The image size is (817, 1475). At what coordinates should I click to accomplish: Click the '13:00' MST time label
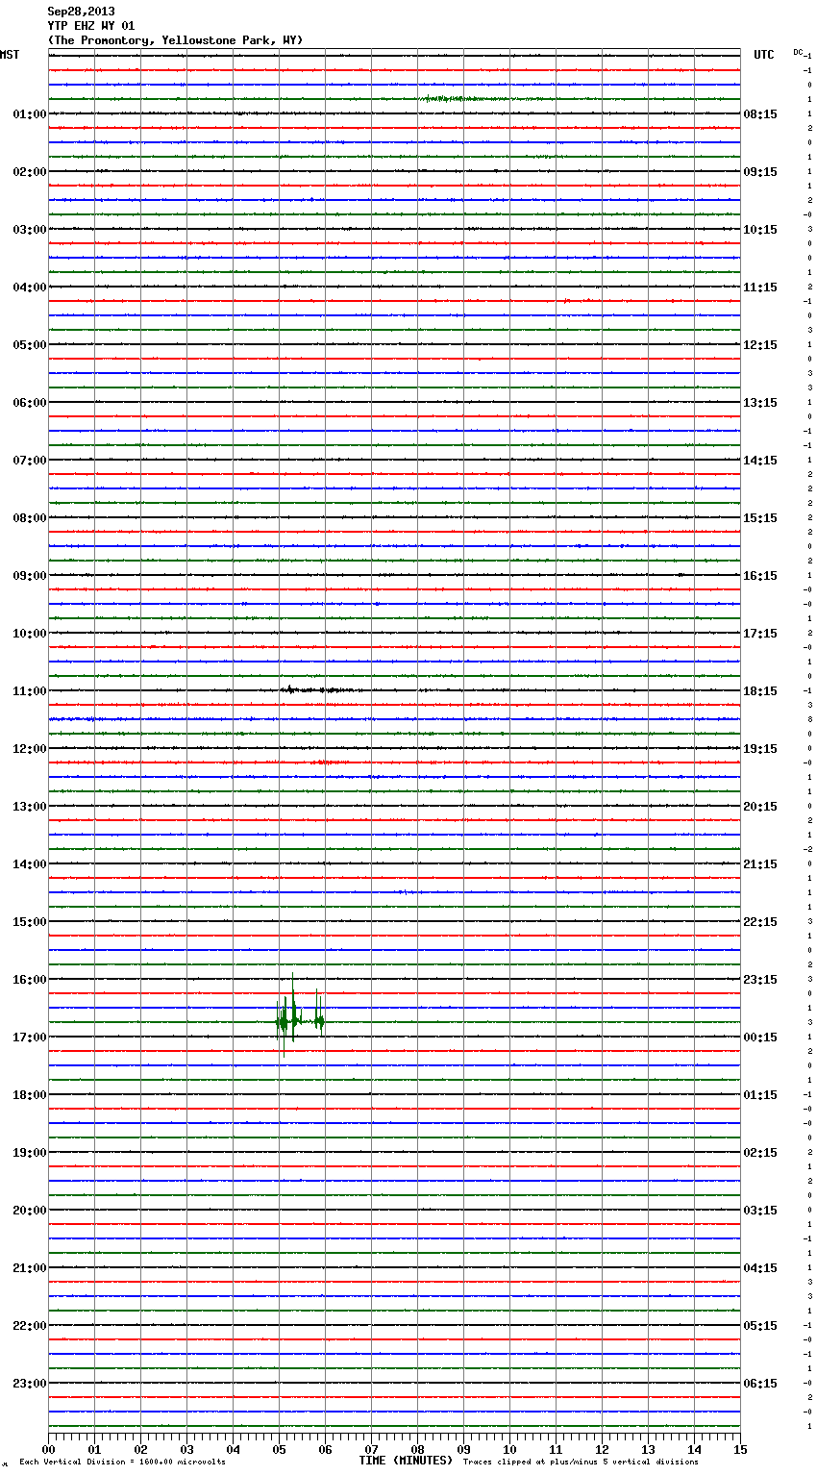click(x=29, y=807)
